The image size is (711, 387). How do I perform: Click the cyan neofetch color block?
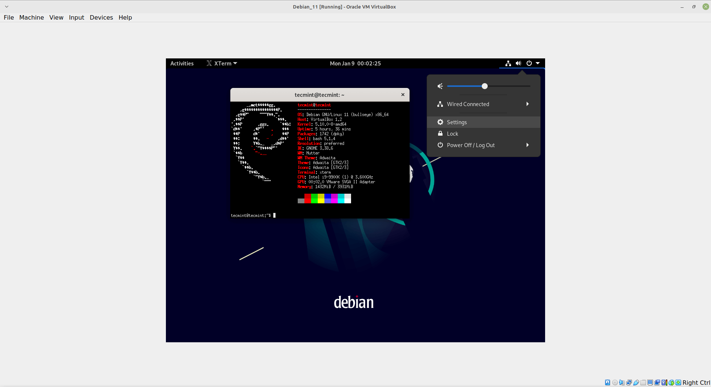(341, 198)
